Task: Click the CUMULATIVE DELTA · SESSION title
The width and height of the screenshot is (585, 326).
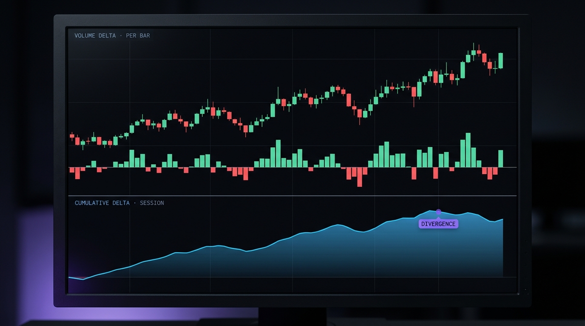Action: point(119,203)
